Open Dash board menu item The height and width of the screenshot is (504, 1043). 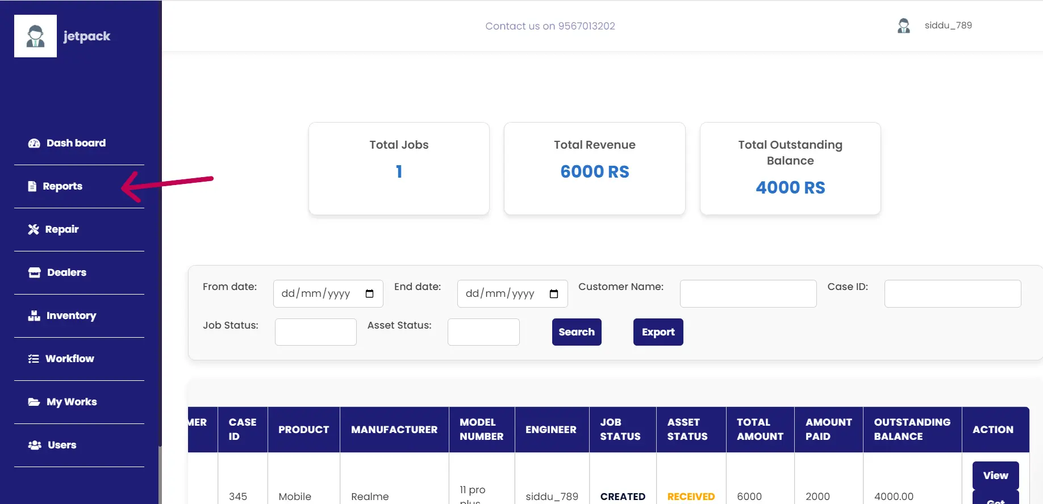tap(79, 143)
